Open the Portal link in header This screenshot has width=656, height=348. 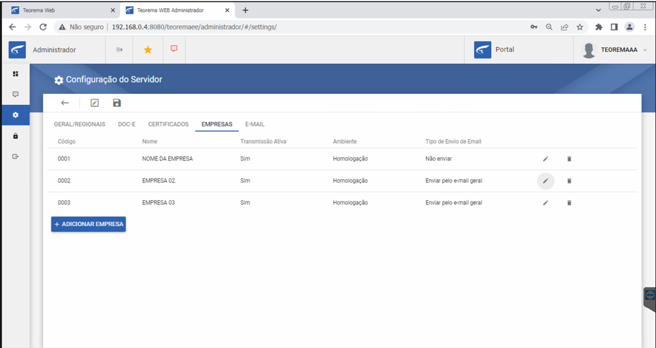(x=494, y=50)
